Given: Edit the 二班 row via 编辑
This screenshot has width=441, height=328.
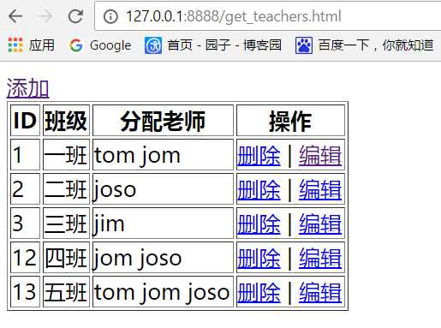Looking at the screenshot, I should point(320,189).
